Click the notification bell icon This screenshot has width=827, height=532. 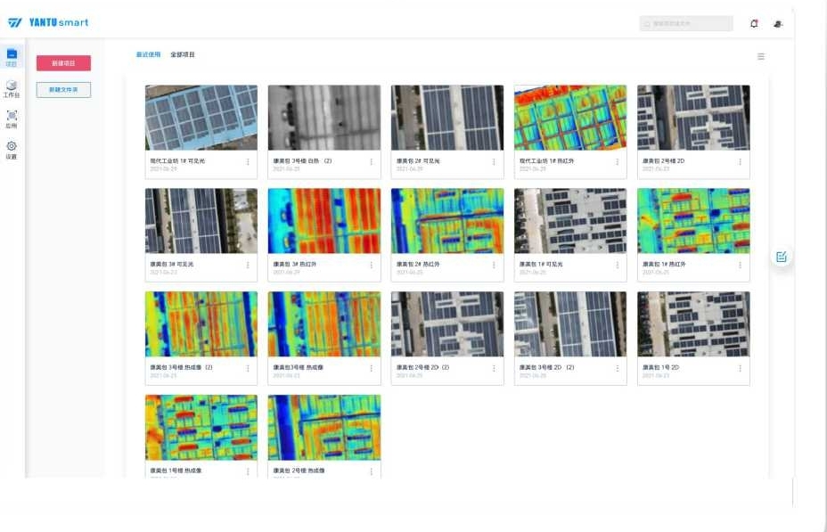click(x=754, y=24)
